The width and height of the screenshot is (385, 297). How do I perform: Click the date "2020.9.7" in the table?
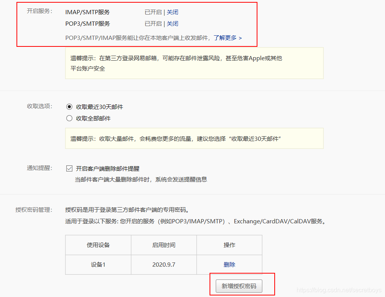tap(164, 264)
